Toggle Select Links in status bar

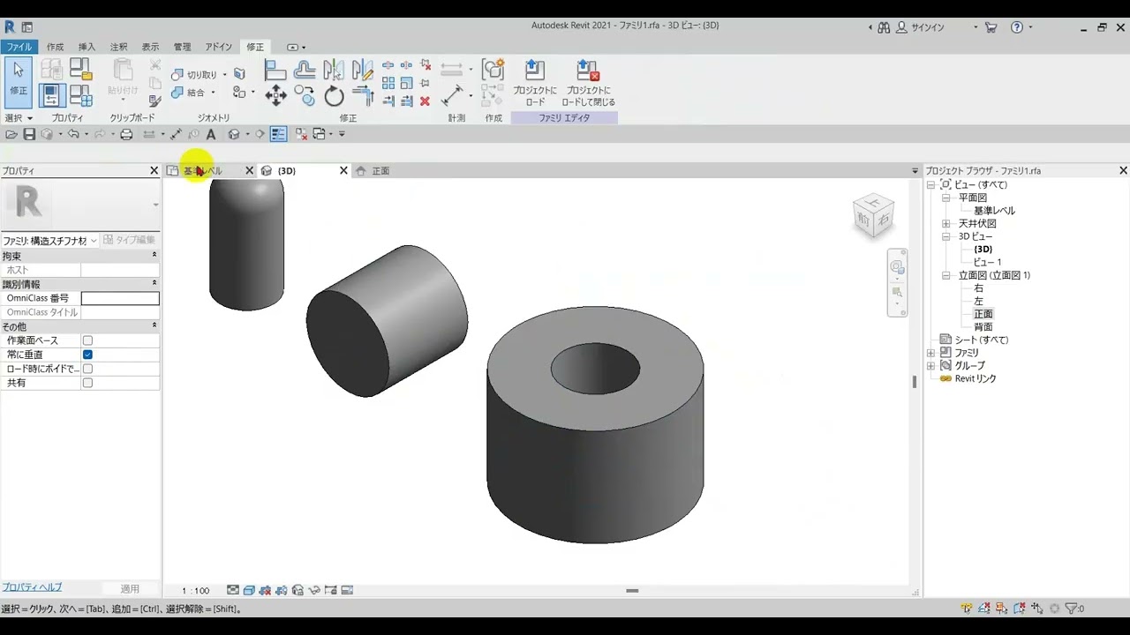[968, 609]
